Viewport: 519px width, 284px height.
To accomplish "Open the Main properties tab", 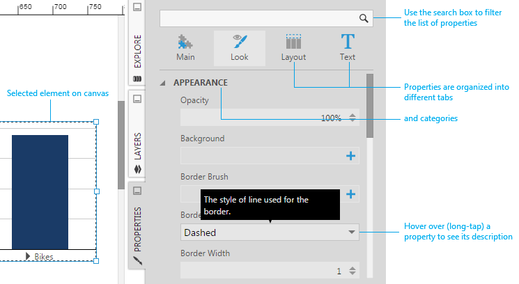I will tap(185, 48).
